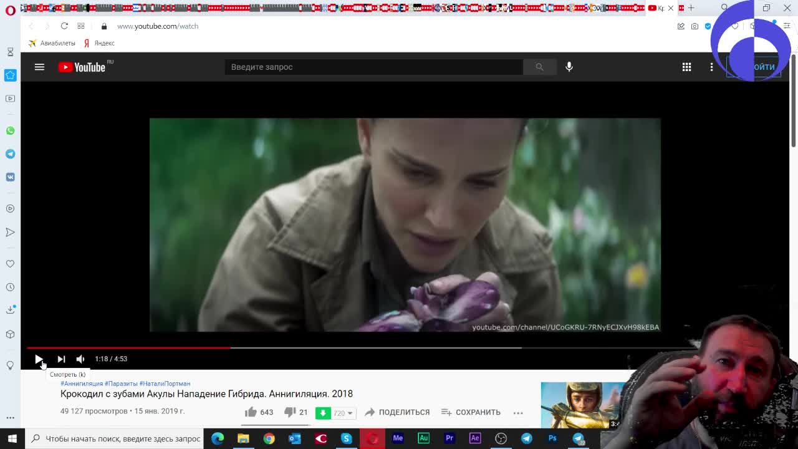Viewport: 798px width, 449px height.
Task: Reload the YouTube page
Action: coord(64,26)
